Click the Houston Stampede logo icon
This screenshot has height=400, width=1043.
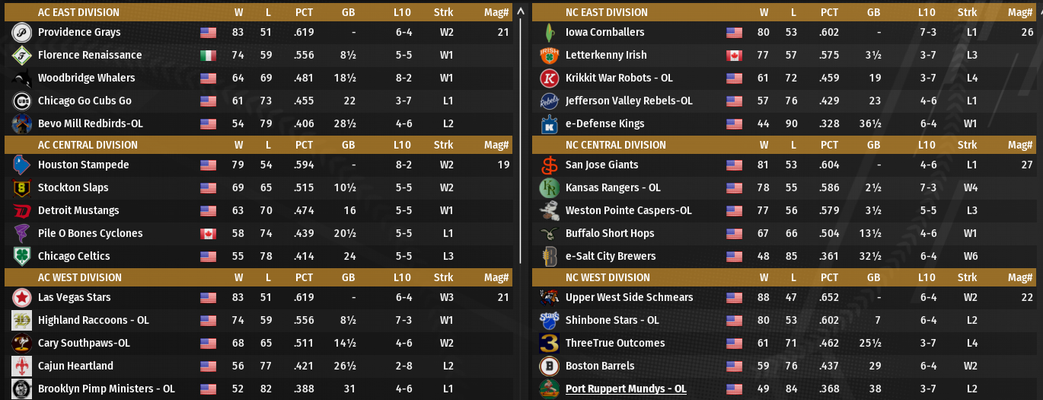coord(21,165)
